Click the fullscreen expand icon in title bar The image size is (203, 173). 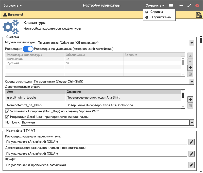pos(189,5)
